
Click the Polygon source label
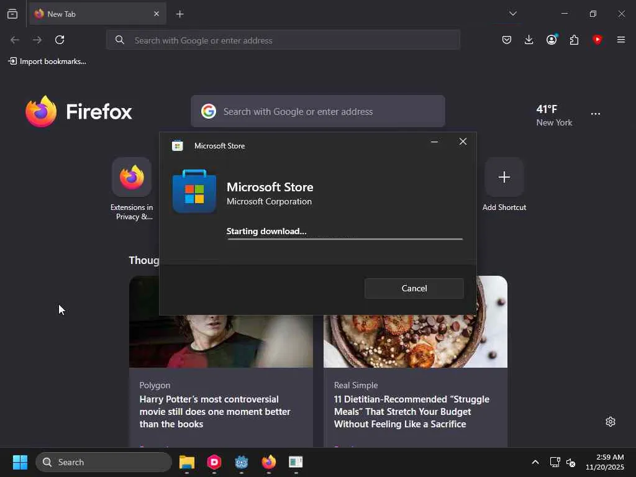point(155,385)
